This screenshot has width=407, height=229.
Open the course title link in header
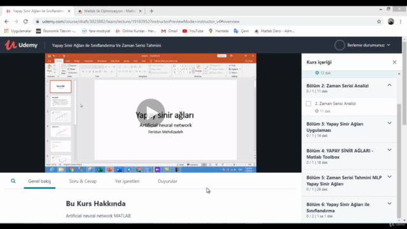click(x=106, y=45)
